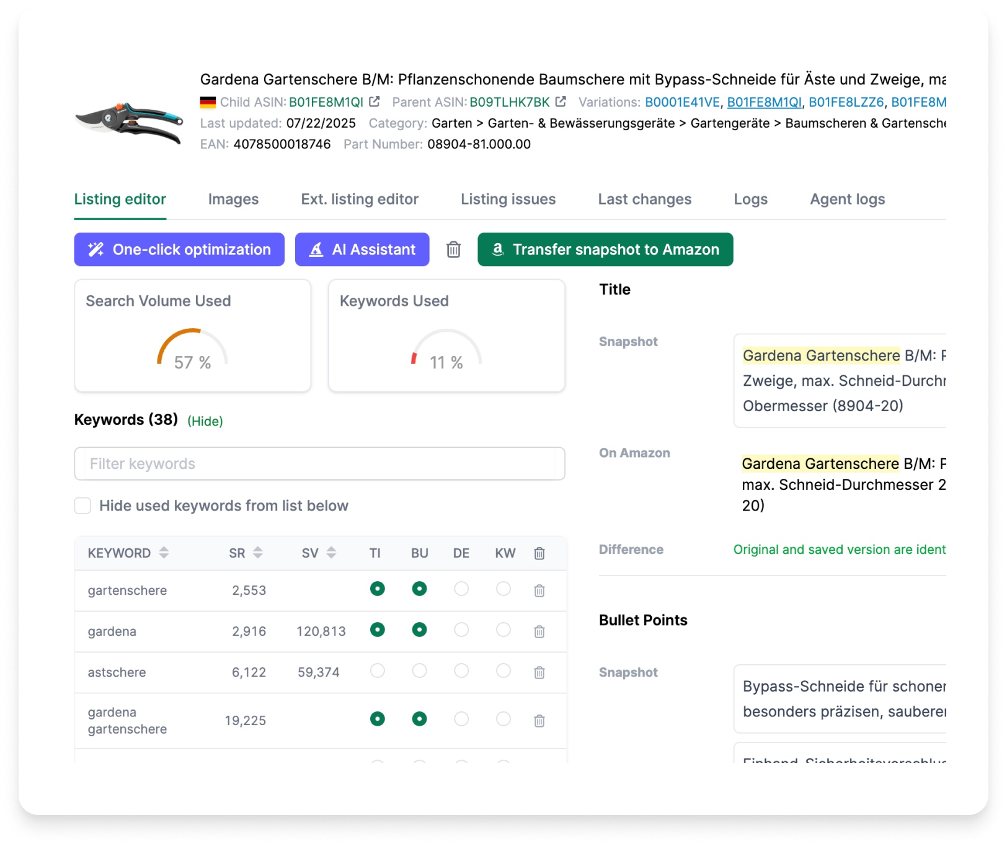Select TI radio for astschere
Screen dimensions: 1007x846
(x=378, y=670)
